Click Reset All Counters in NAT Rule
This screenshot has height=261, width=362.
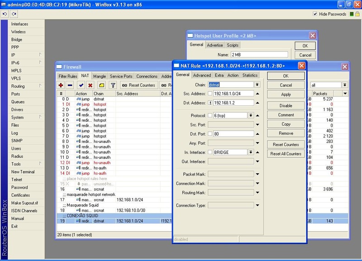tap(286, 154)
